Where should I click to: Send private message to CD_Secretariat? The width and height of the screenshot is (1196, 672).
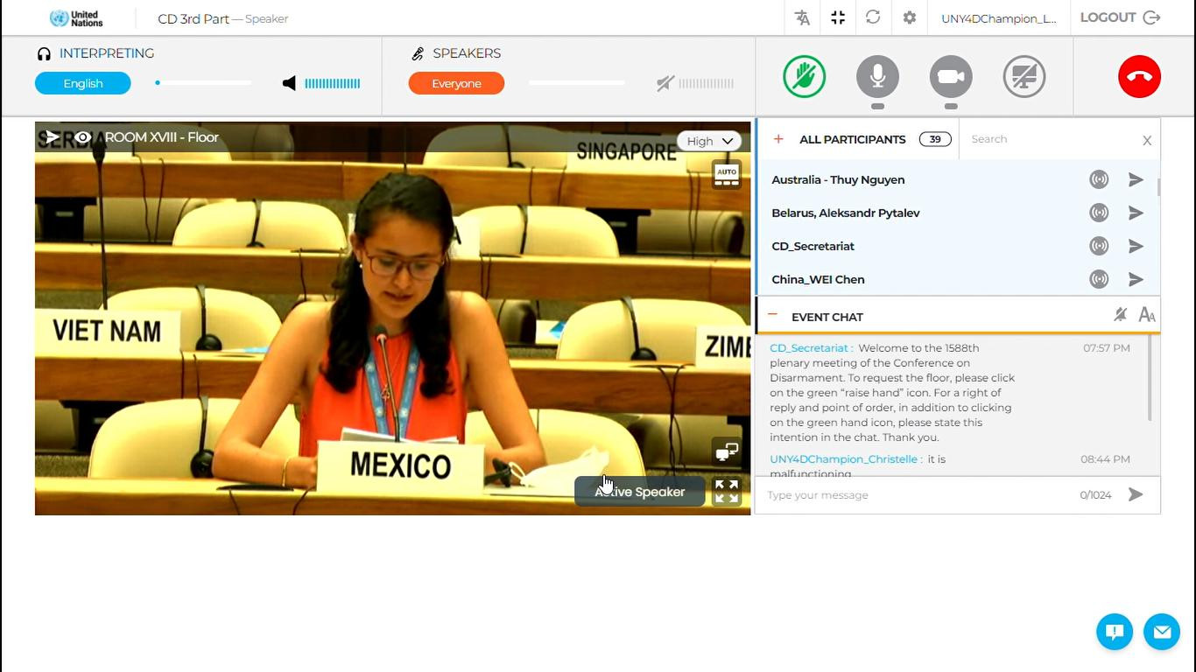click(x=1136, y=246)
